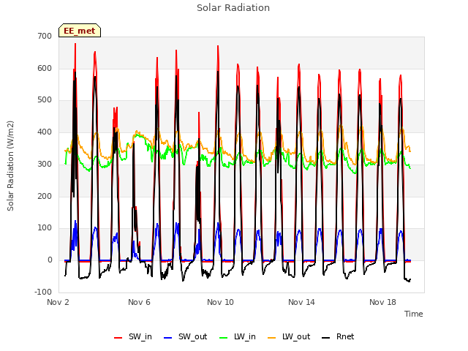The height and width of the screenshot is (351, 468).
Task: Click the black Rnet legend swatch
Action: coord(326,338)
